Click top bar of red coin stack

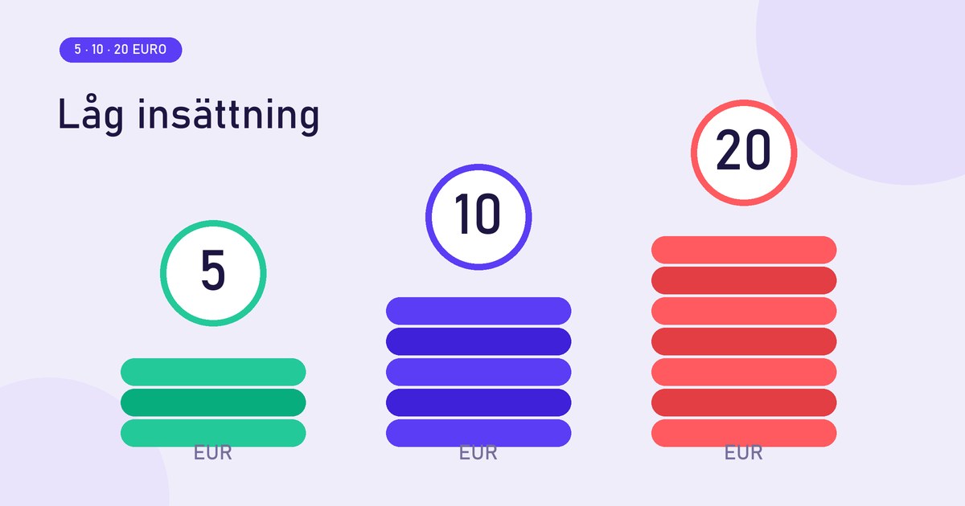744,250
